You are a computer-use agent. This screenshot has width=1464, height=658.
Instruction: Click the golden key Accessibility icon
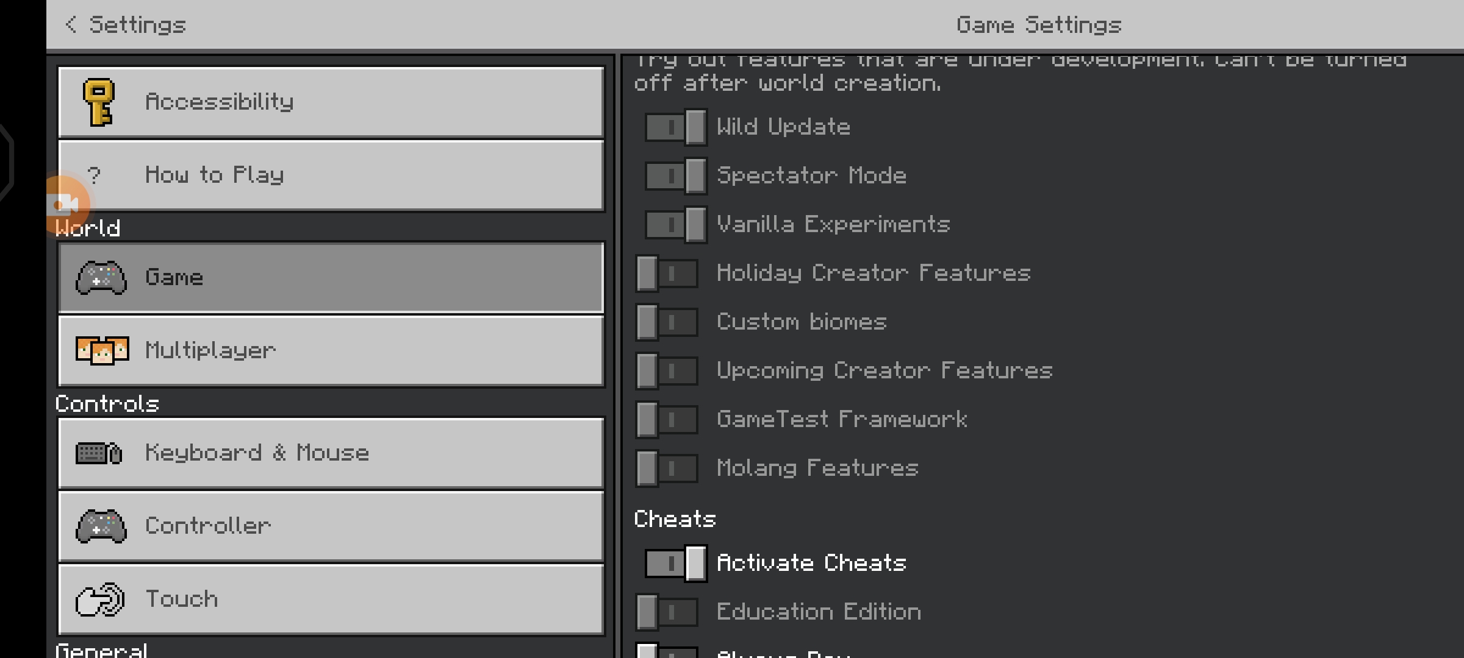tap(99, 102)
